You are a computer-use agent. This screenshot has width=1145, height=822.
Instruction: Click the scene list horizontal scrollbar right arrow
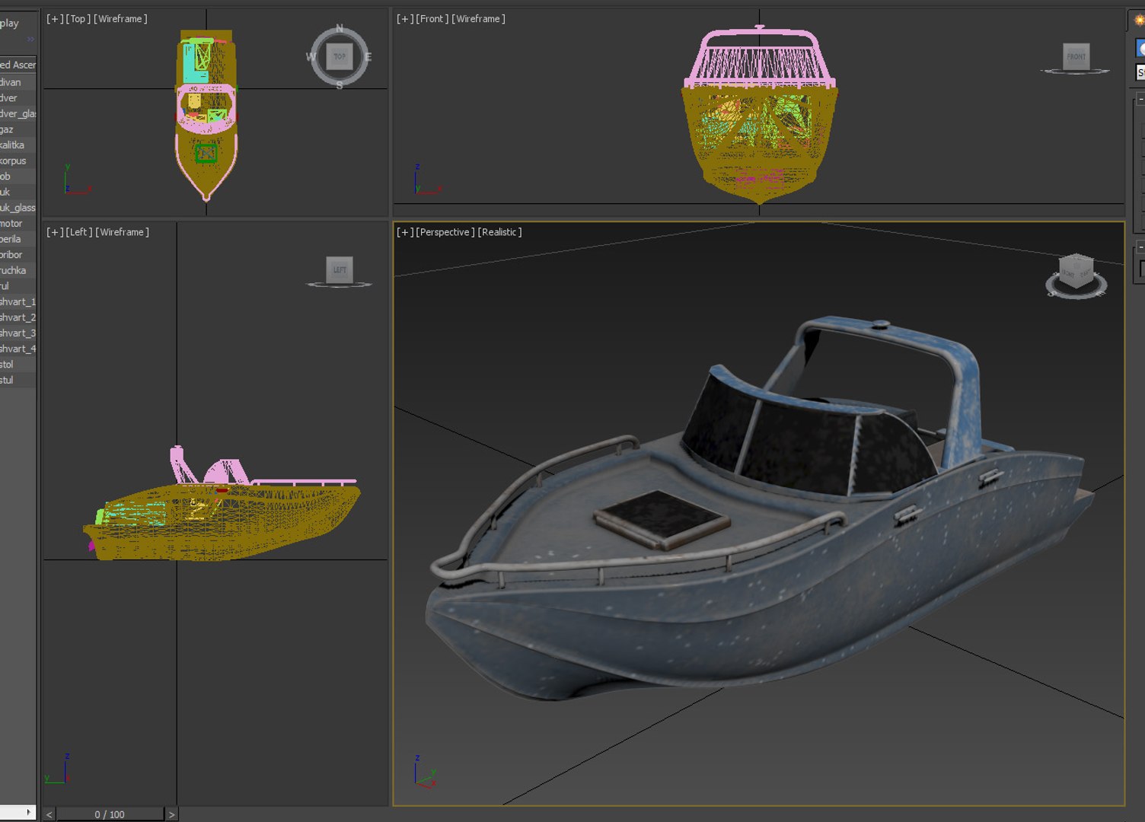(29, 812)
